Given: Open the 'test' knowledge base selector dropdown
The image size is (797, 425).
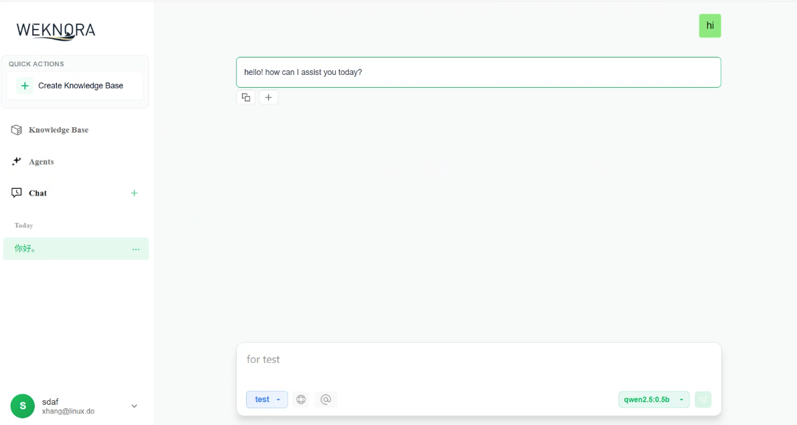Looking at the screenshot, I should 267,399.
